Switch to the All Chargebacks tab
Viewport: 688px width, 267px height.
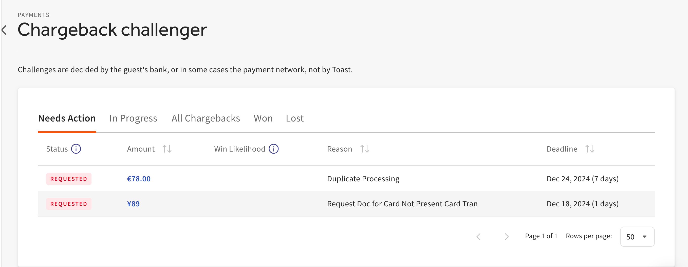click(x=206, y=118)
